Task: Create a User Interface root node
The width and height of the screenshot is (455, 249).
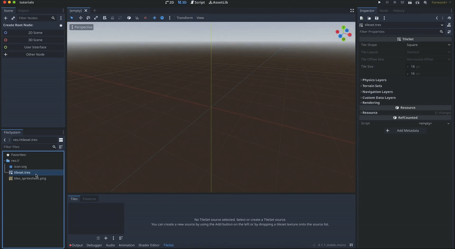Action: coord(33,47)
